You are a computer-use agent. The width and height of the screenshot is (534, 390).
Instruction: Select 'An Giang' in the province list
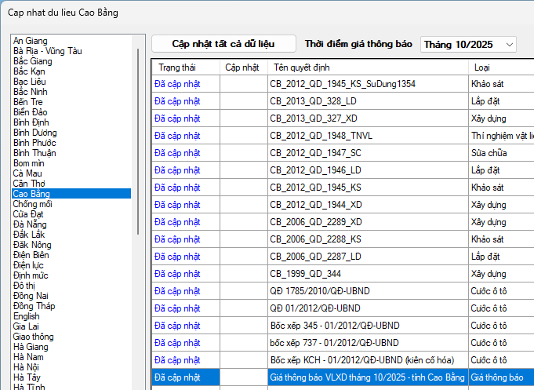[x=31, y=40]
